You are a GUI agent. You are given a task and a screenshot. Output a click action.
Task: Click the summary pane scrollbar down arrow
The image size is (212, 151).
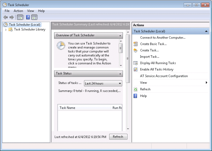[x=128, y=129]
